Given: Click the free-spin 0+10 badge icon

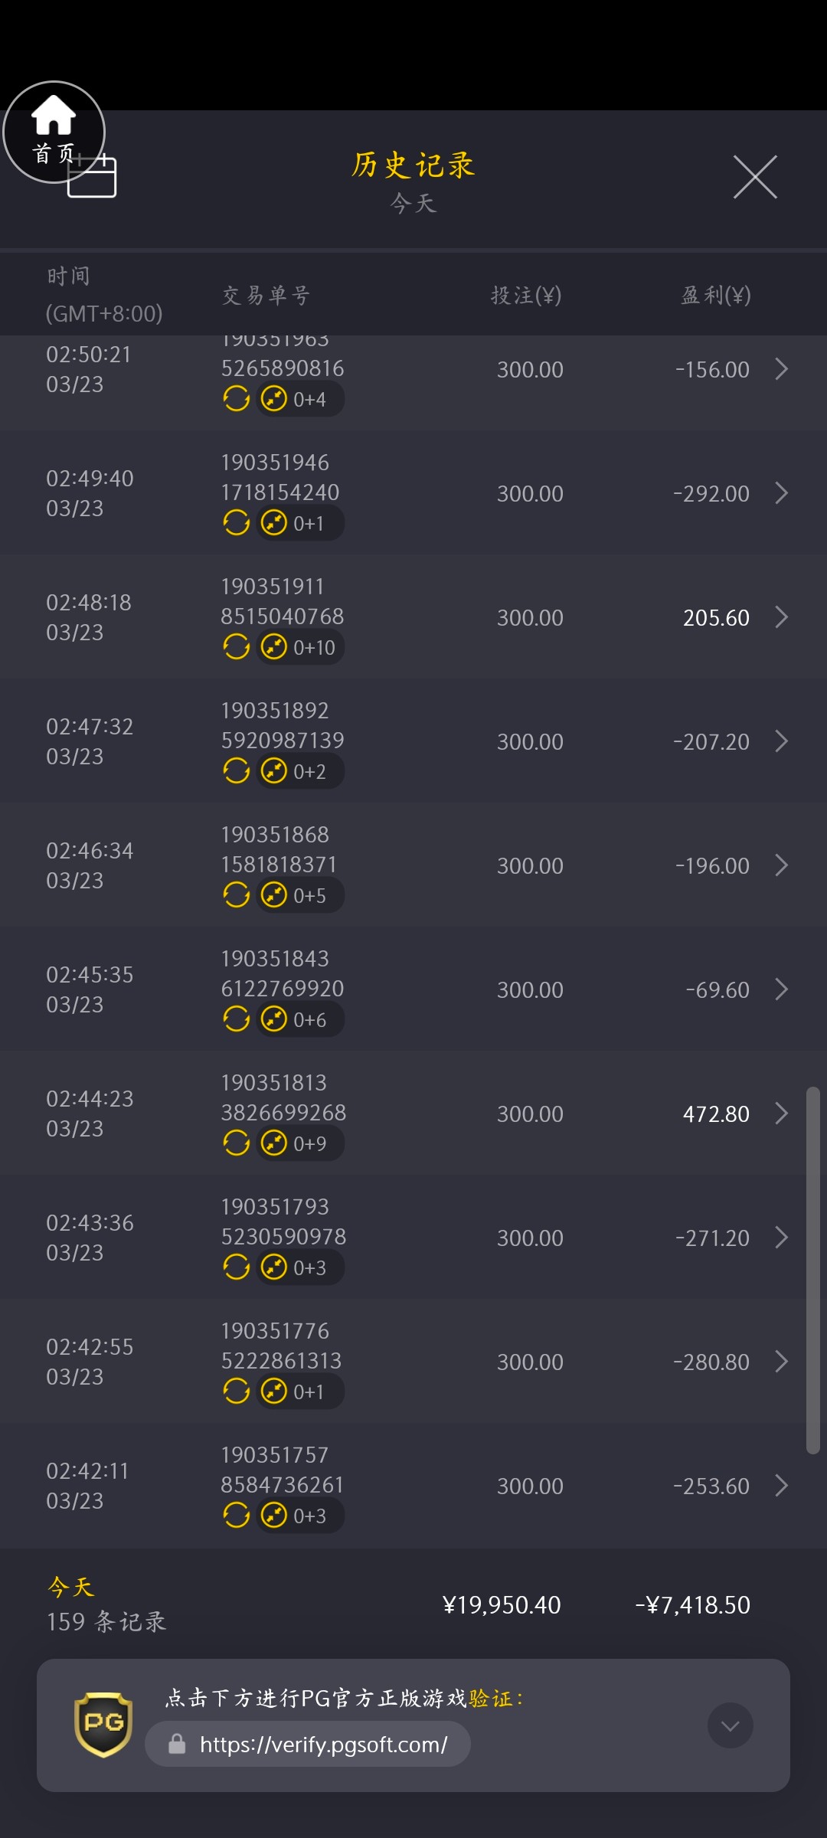Looking at the screenshot, I should 274,647.
